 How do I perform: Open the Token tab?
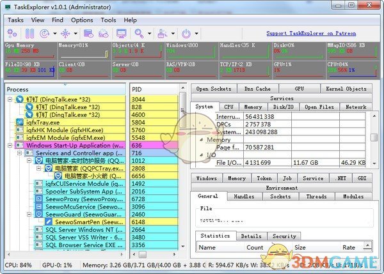(264, 178)
